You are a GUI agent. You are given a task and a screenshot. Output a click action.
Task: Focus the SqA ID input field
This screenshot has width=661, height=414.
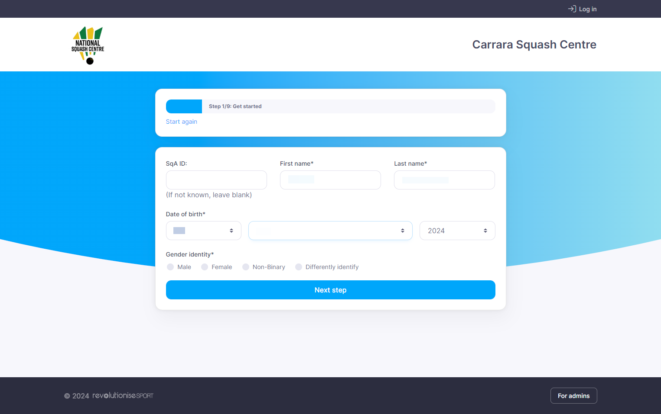point(216,180)
